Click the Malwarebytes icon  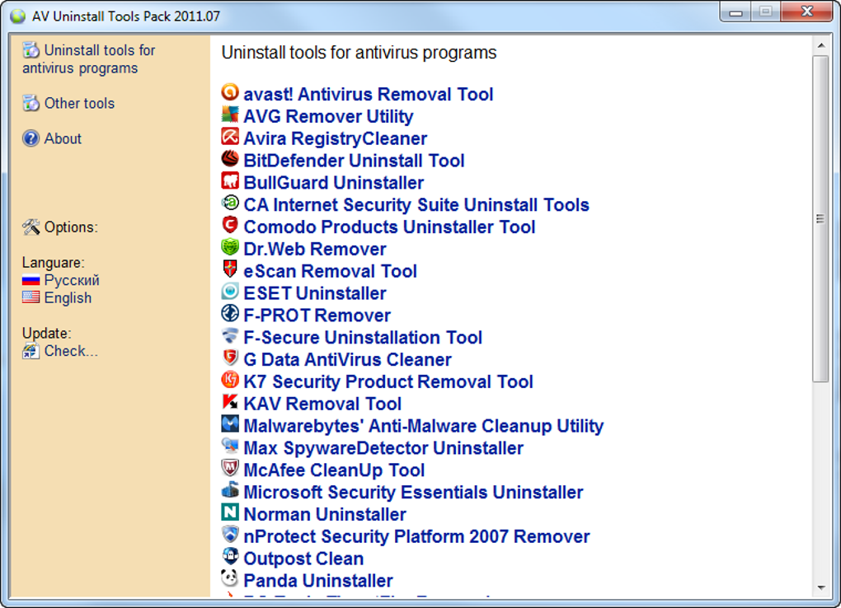coord(230,423)
